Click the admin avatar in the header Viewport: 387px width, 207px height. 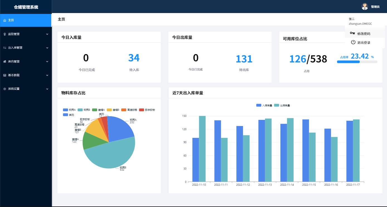click(x=364, y=6)
